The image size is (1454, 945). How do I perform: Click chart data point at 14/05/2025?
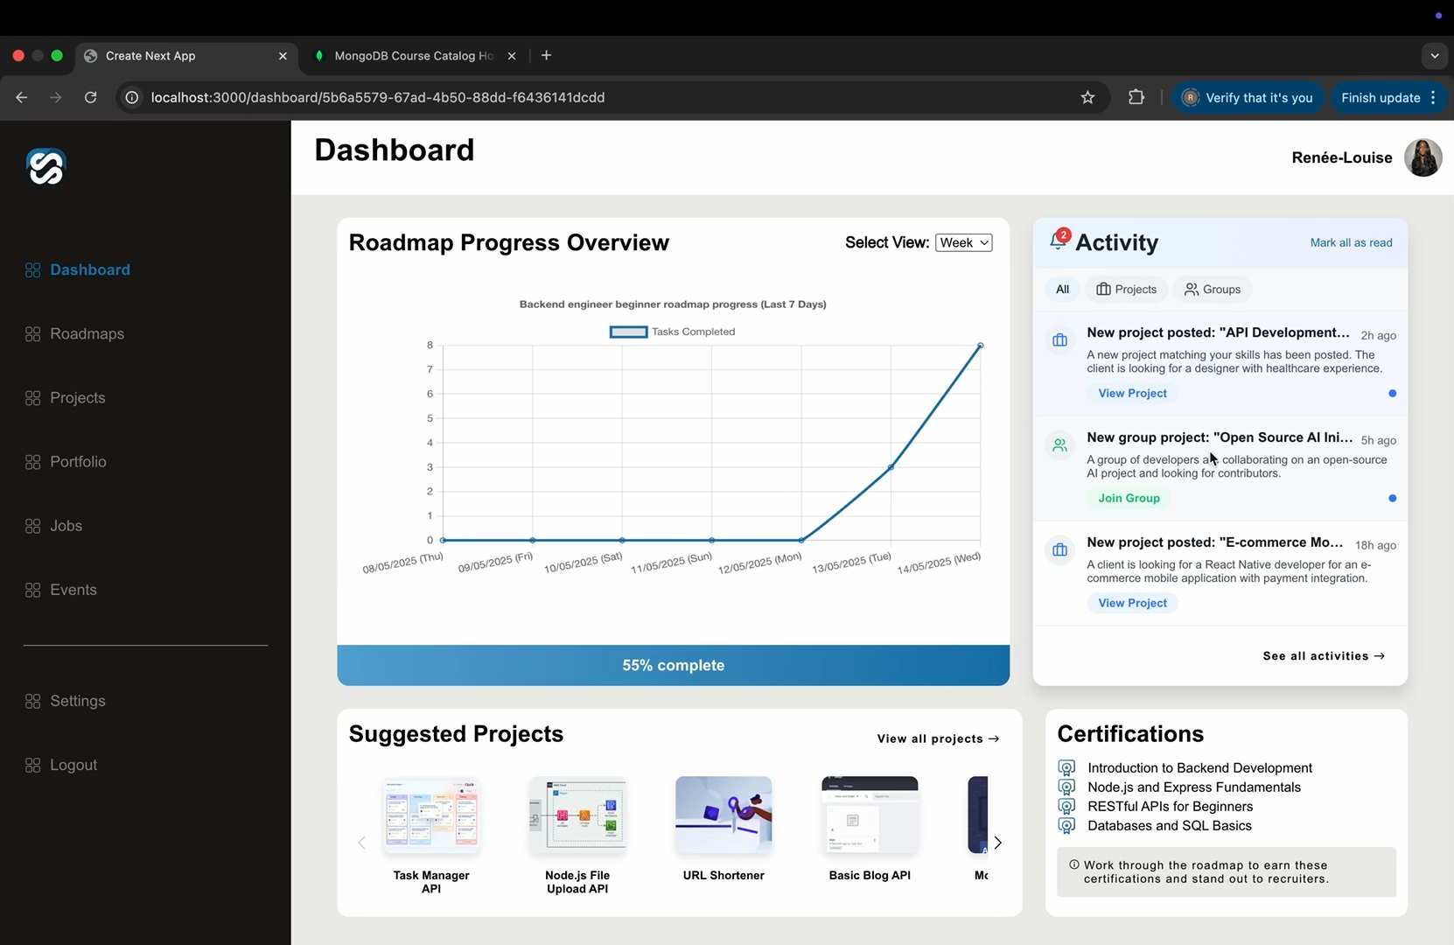click(980, 346)
